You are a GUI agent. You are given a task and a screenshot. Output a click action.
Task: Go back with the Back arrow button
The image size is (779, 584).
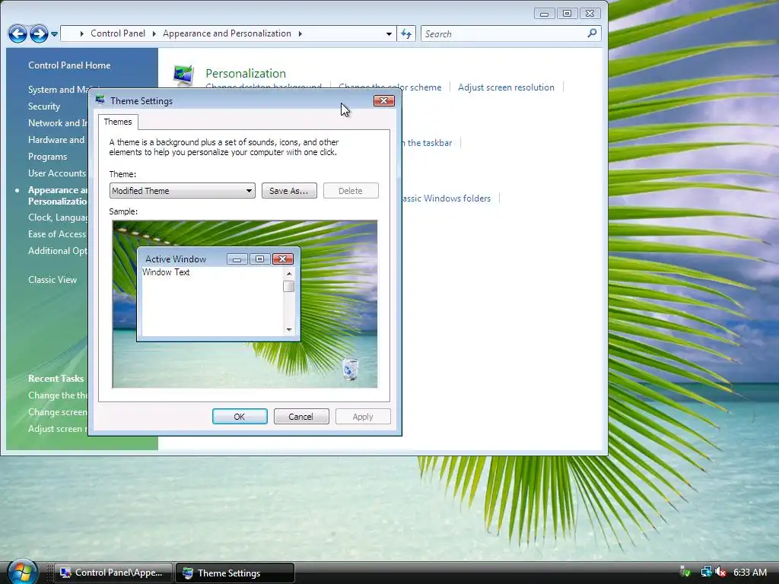pos(18,33)
